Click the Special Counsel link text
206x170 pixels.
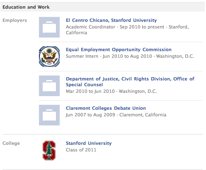84,85
